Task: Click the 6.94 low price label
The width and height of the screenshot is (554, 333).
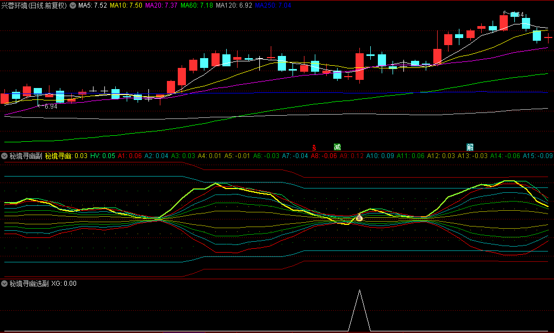Action: (x=51, y=106)
